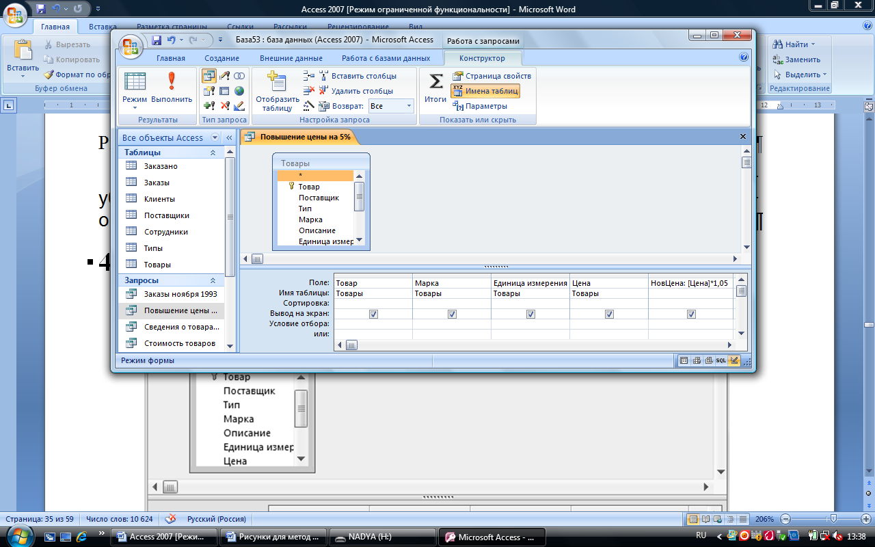Choose the Append query type icon
875x547 pixels.
tap(209, 106)
